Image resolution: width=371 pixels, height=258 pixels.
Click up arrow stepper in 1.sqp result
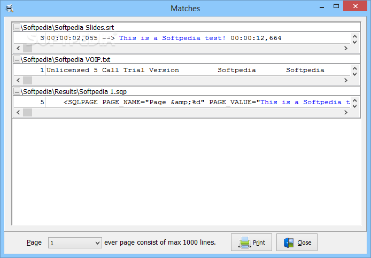tap(354, 100)
